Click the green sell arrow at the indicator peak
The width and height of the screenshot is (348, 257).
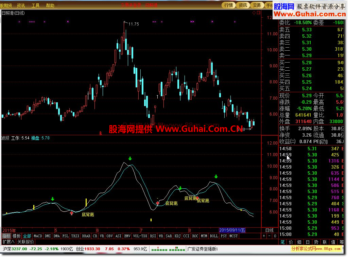pyautogui.click(x=130, y=158)
